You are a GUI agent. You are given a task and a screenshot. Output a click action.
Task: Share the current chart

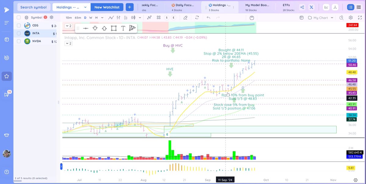302,7
